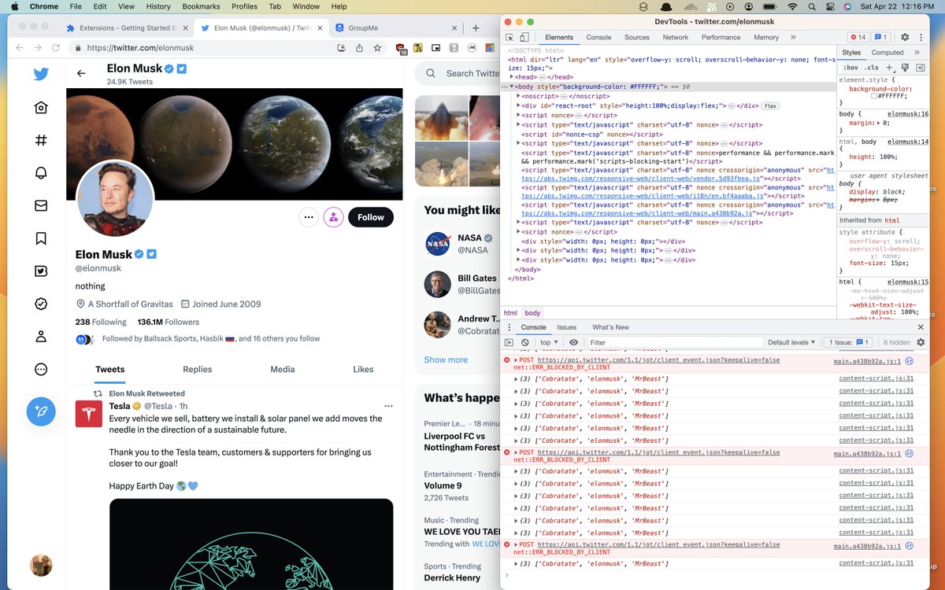945x590 pixels.
Task: Open Profile icon in Twitter sidebar
Action: 41,337
